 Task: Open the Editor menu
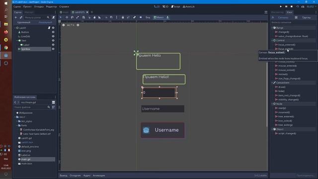pyautogui.click(x=51, y=6)
